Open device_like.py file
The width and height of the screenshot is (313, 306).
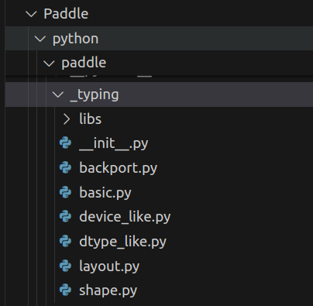125,217
